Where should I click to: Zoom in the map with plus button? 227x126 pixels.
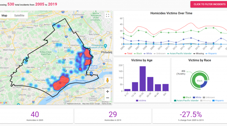107,91
